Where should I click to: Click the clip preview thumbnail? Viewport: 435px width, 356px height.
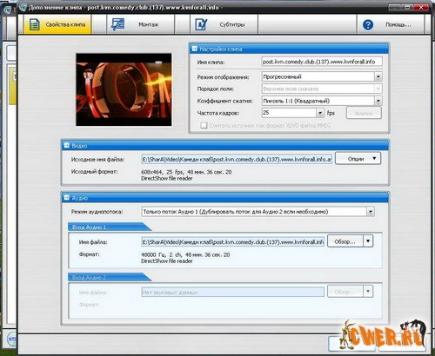(x=124, y=89)
